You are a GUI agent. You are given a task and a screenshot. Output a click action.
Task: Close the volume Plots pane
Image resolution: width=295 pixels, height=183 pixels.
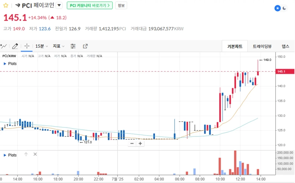tap(35, 155)
